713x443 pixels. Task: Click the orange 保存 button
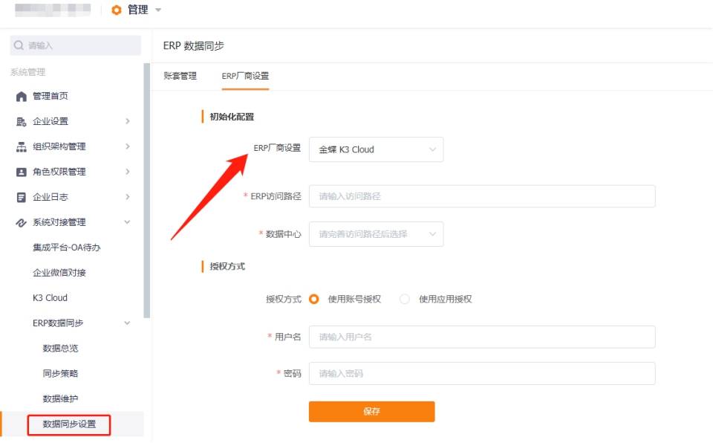click(371, 412)
